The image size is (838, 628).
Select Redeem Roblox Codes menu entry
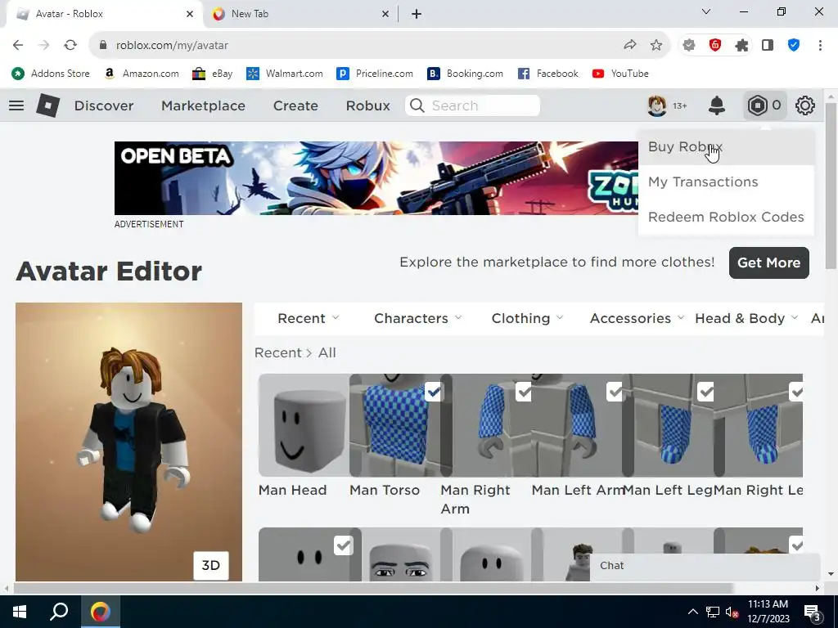pos(726,218)
